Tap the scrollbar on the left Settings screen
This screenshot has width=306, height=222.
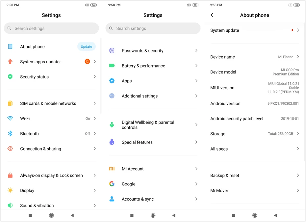pyautogui.click(x=101, y=76)
